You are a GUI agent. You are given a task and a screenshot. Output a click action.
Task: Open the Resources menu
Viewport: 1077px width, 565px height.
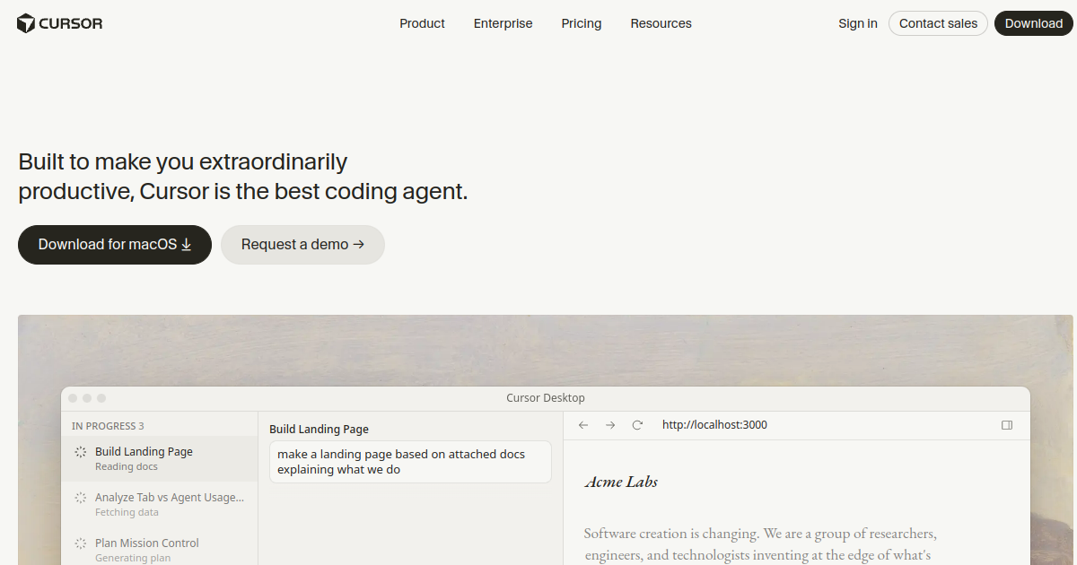[x=661, y=23]
